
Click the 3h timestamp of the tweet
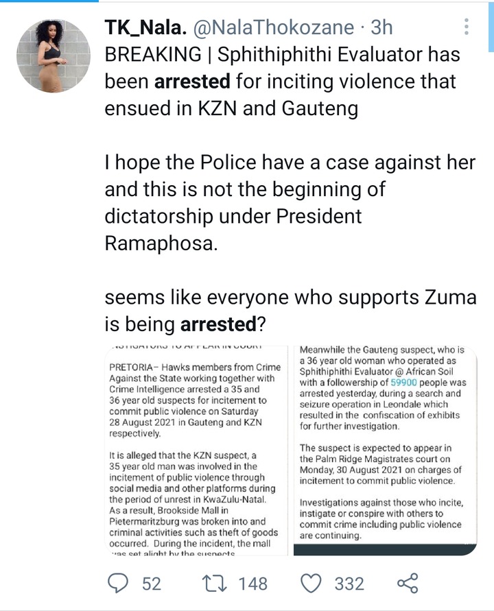click(x=381, y=27)
